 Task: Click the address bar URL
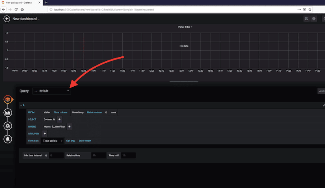104,9
